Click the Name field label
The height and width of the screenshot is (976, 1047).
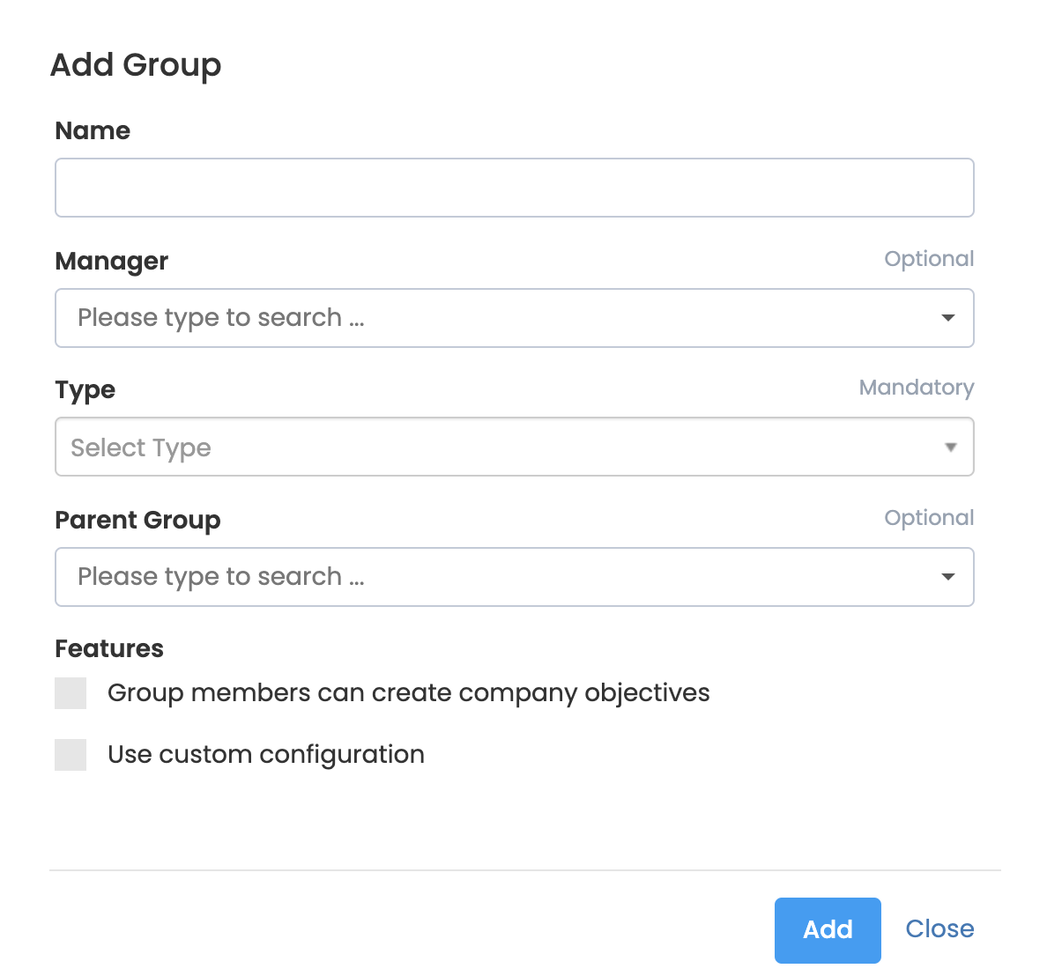(93, 131)
